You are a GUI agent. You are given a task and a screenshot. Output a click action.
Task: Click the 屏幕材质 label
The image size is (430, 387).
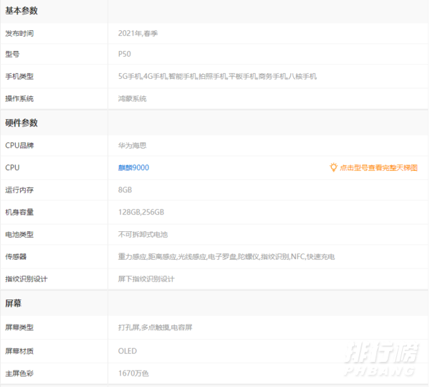coord(19,351)
